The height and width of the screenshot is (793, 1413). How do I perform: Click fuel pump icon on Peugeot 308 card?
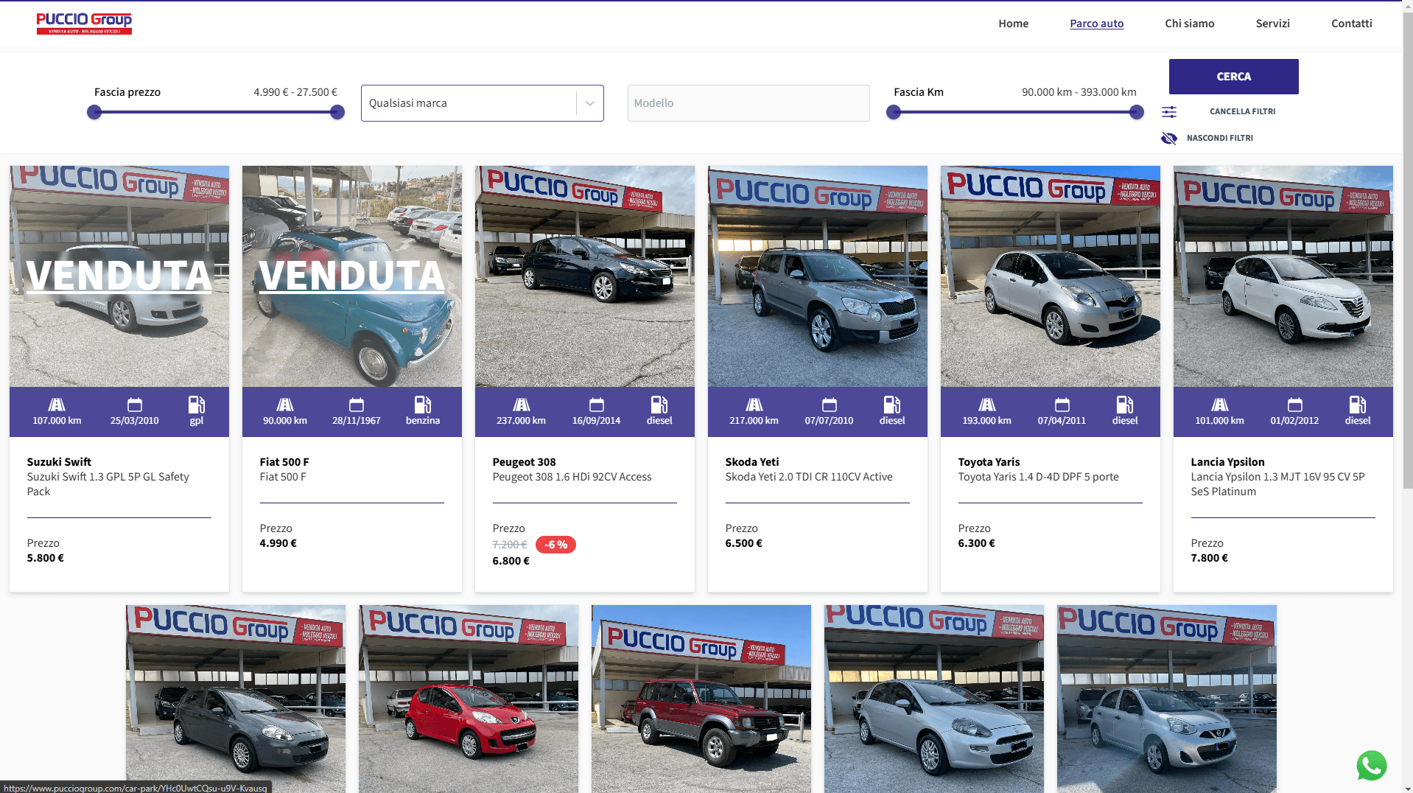pyautogui.click(x=659, y=405)
